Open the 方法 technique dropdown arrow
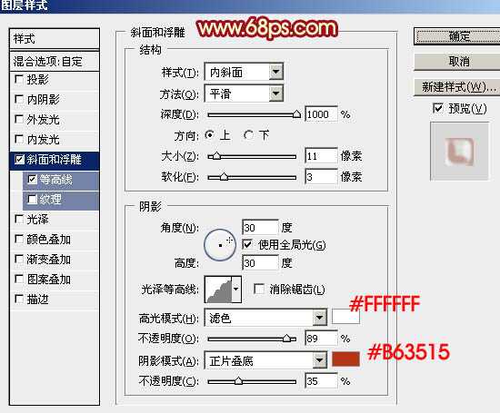500x413 pixels. 275,93
